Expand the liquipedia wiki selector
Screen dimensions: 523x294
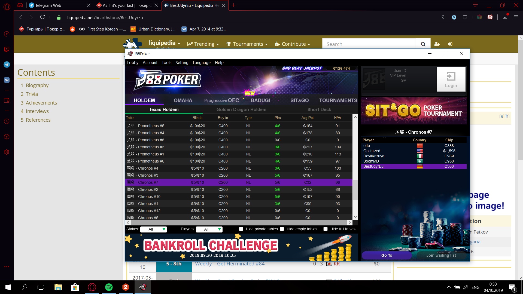pos(165,43)
